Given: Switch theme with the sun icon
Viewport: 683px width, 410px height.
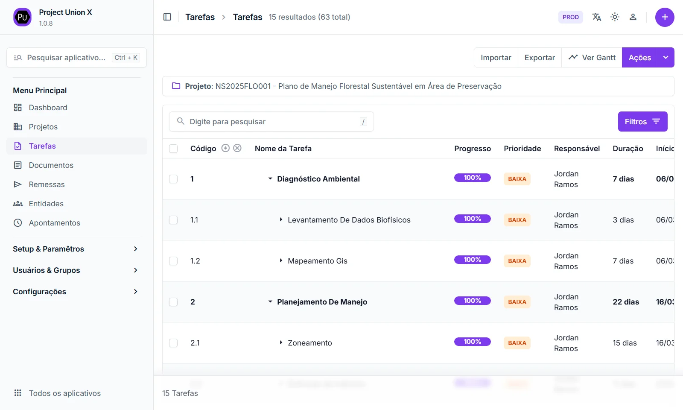Looking at the screenshot, I should pos(615,17).
